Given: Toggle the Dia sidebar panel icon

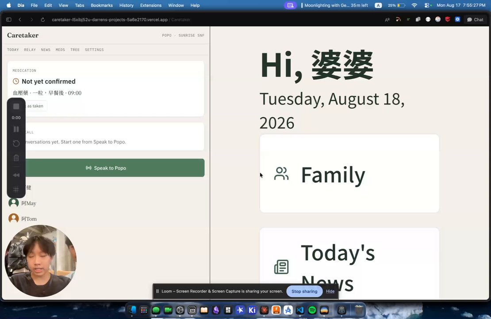Looking at the screenshot, I should 9,19.
